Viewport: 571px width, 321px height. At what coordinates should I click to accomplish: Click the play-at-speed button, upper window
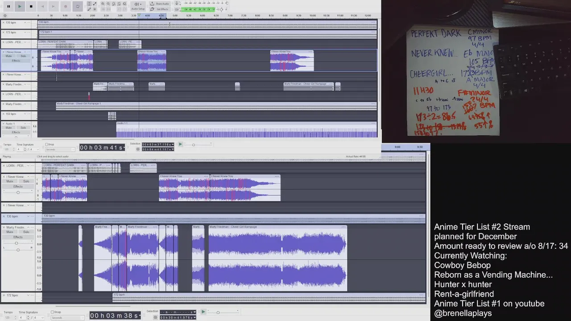click(180, 144)
